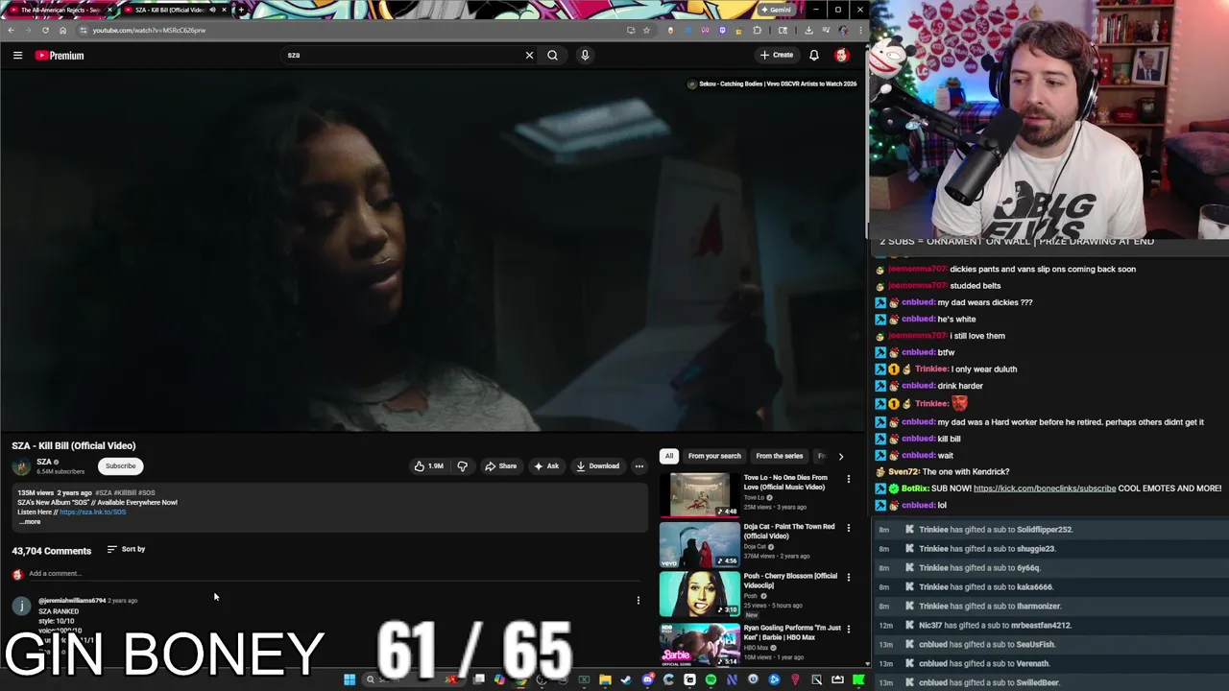The image size is (1229, 691).
Task: Open the options menu for the Doja Cat video
Action: pos(848,528)
